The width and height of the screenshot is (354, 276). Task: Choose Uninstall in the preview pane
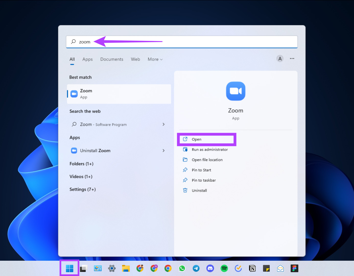(x=199, y=190)
